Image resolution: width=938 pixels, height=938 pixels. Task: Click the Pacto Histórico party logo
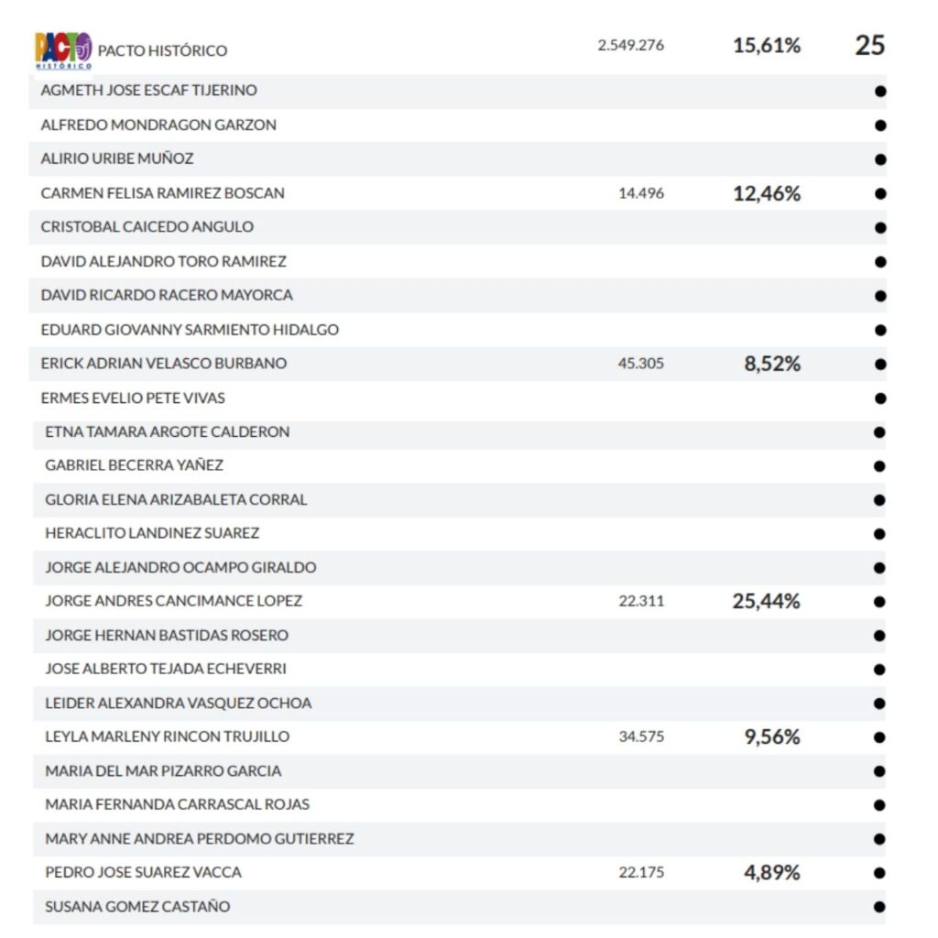[x=63, y=50]
